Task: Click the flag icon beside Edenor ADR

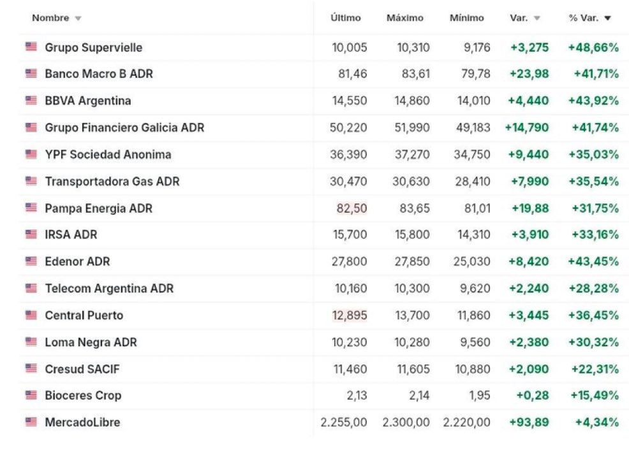Action: [x=31, y=261]
